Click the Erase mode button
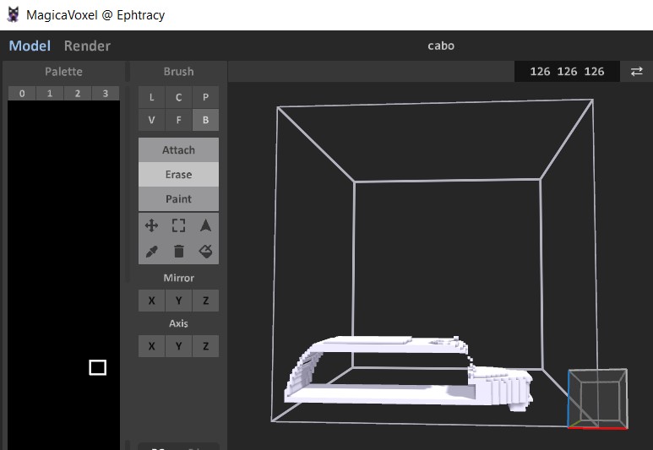653x450 pixels. point(178,175)
